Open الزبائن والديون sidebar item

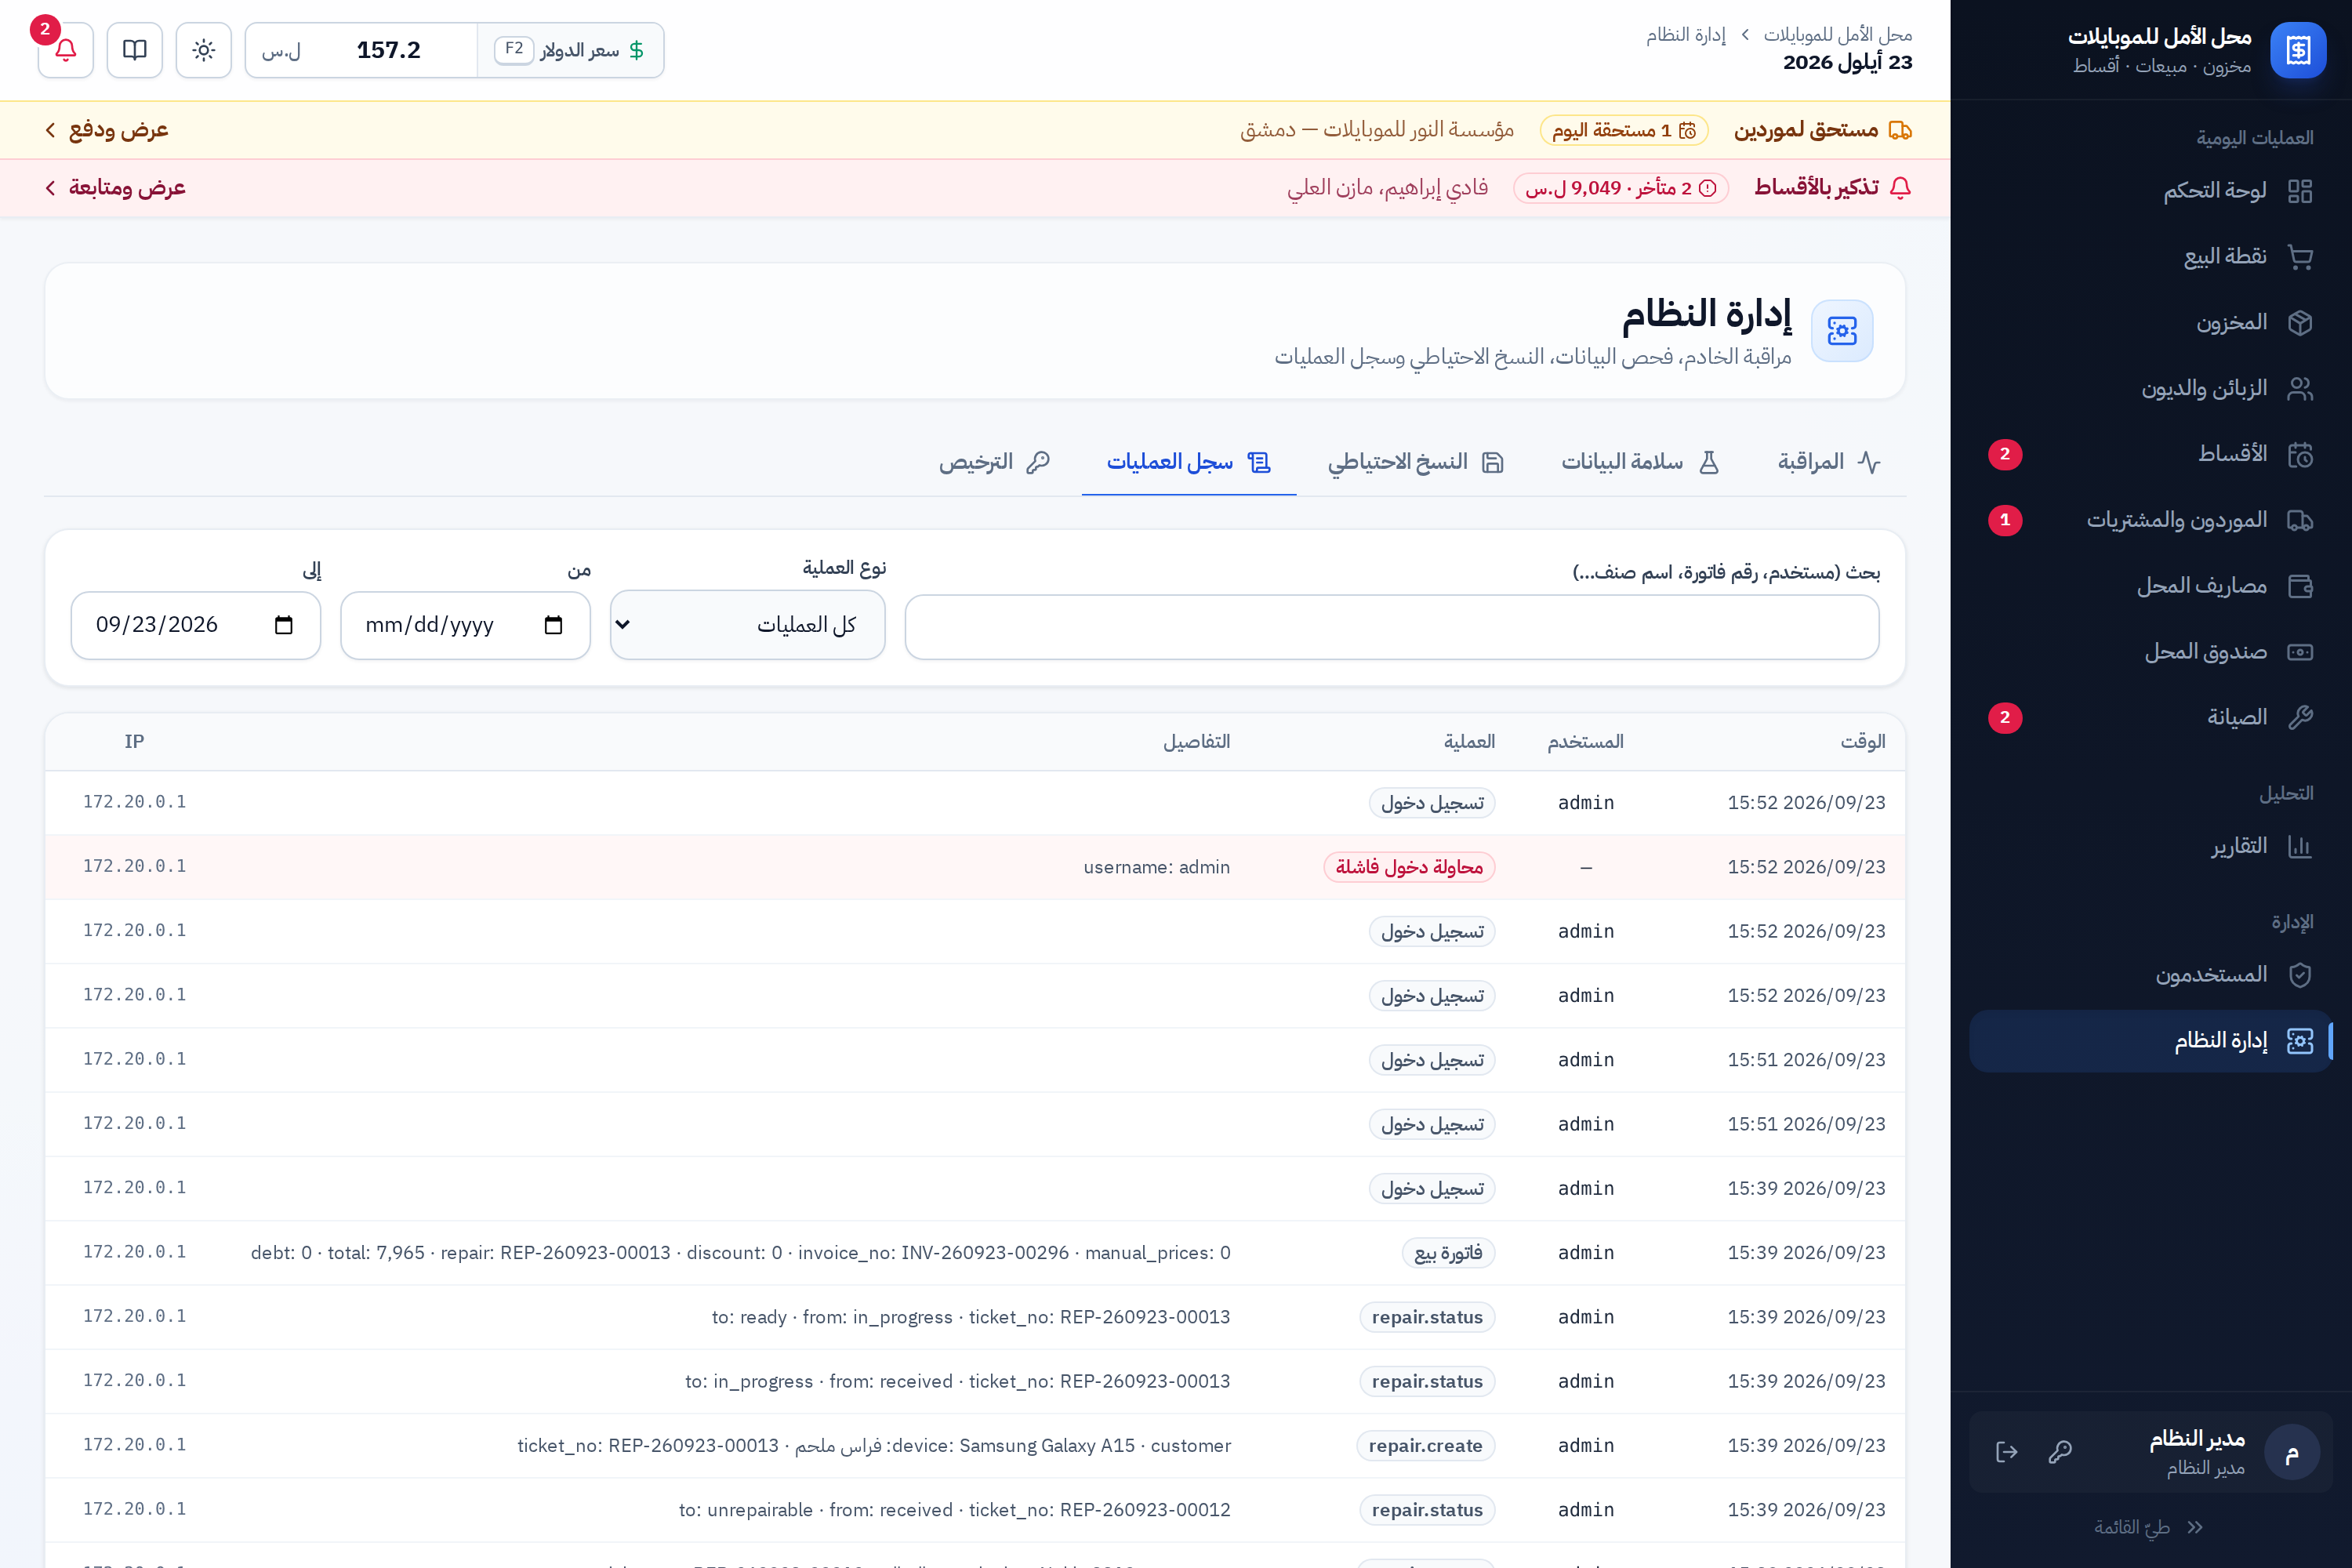pos(2150,389)
